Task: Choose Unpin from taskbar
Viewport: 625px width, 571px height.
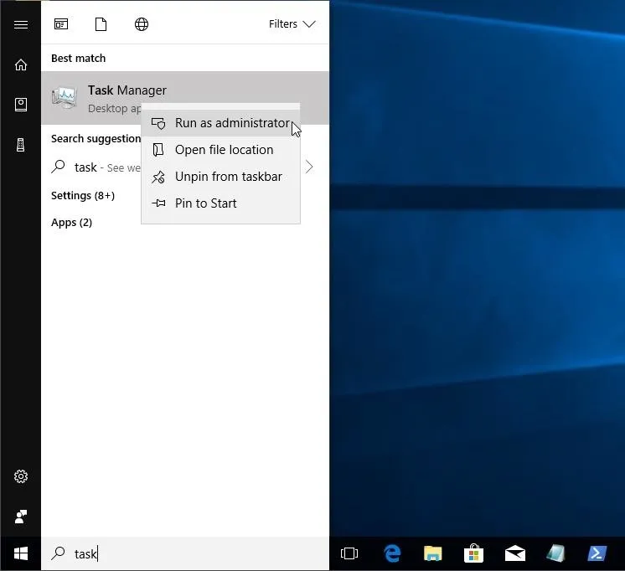Action: click(221, 177)
